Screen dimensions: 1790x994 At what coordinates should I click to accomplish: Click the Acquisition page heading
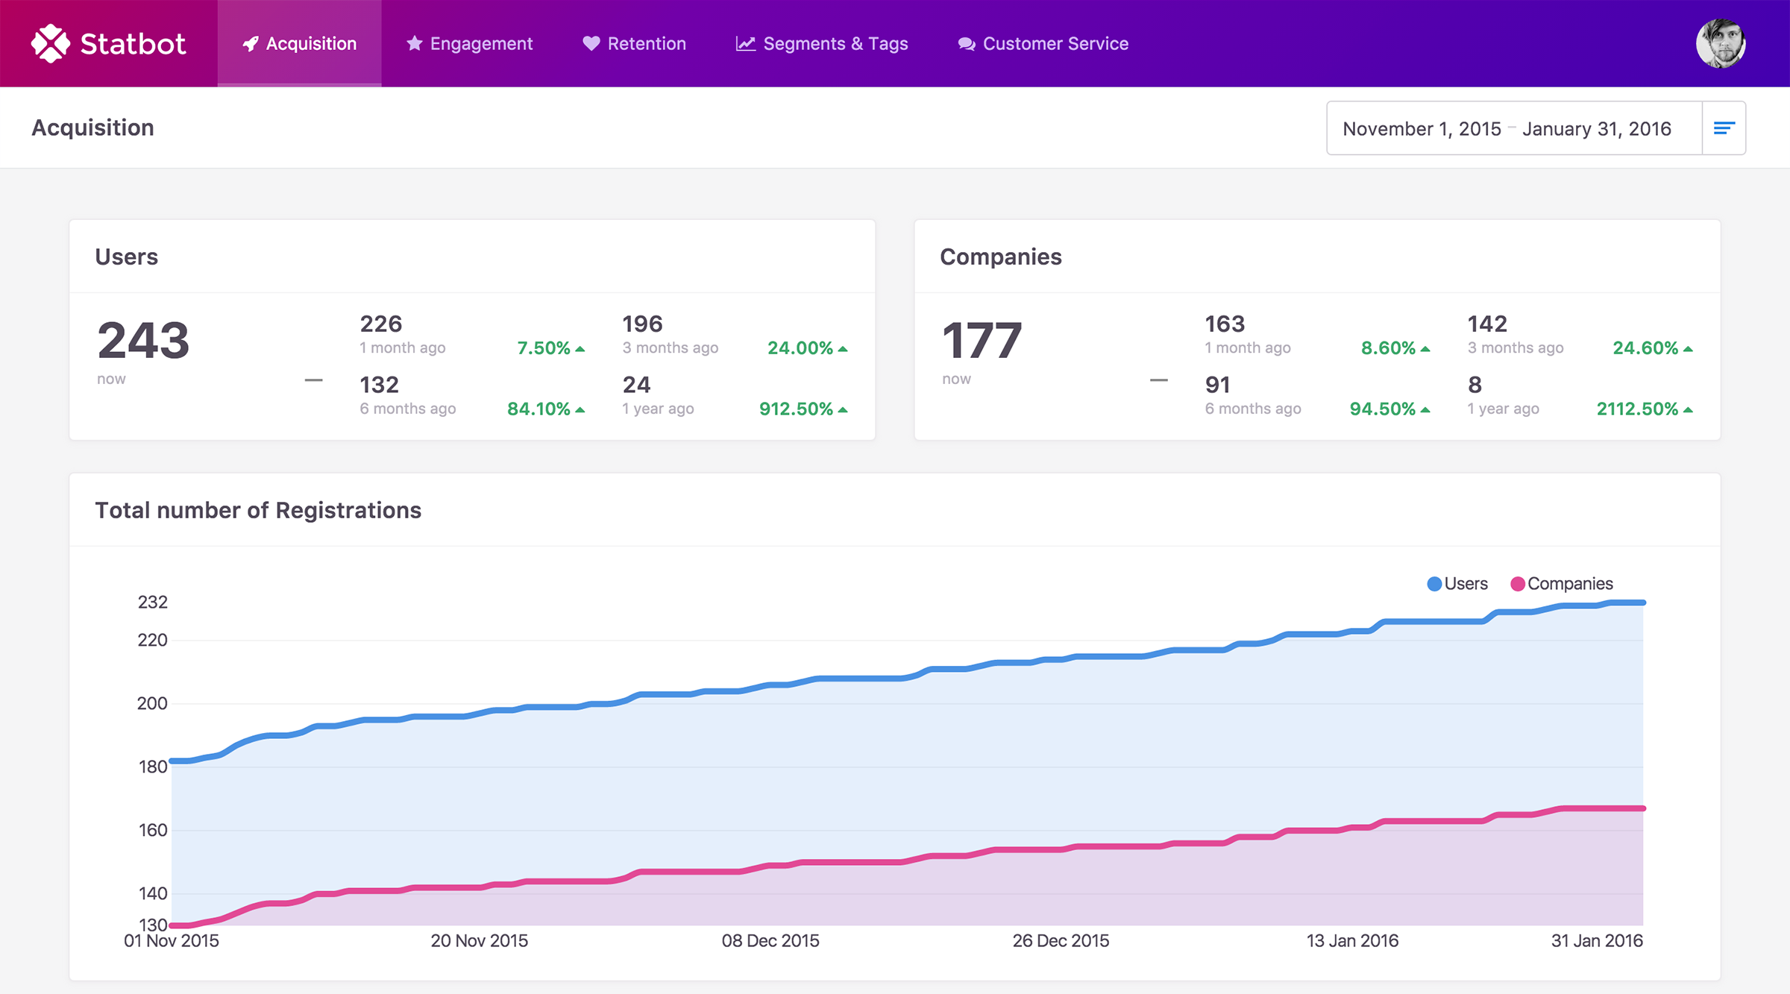(x=92, y=128)
